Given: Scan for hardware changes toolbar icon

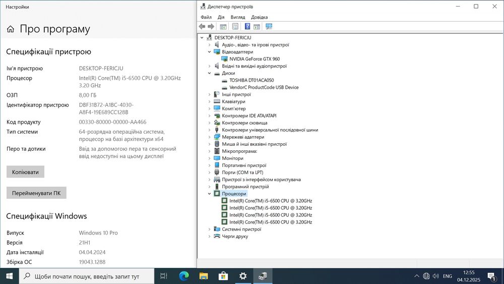Looking at the screenshot, I should (269, 26).
